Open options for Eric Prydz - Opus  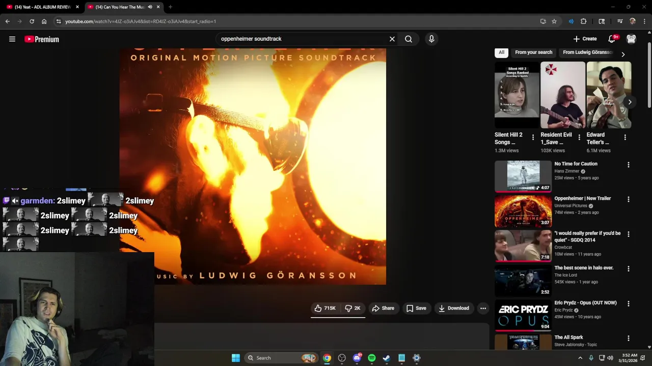tap(628, 303)
